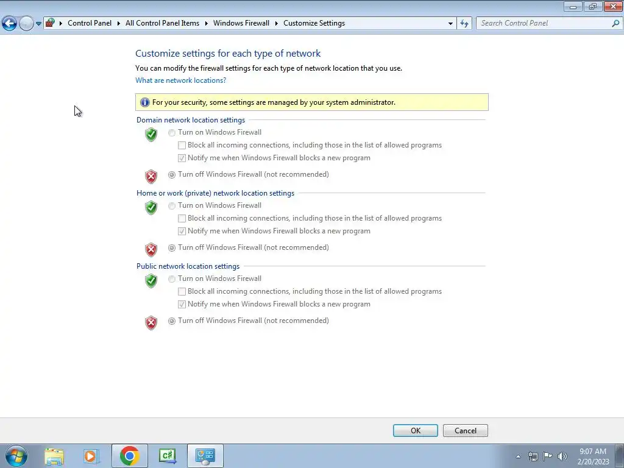Viewport: 624px width, 468px height.
Task: Switch to Google Chrome in taskbar
Action: (129, 456)
